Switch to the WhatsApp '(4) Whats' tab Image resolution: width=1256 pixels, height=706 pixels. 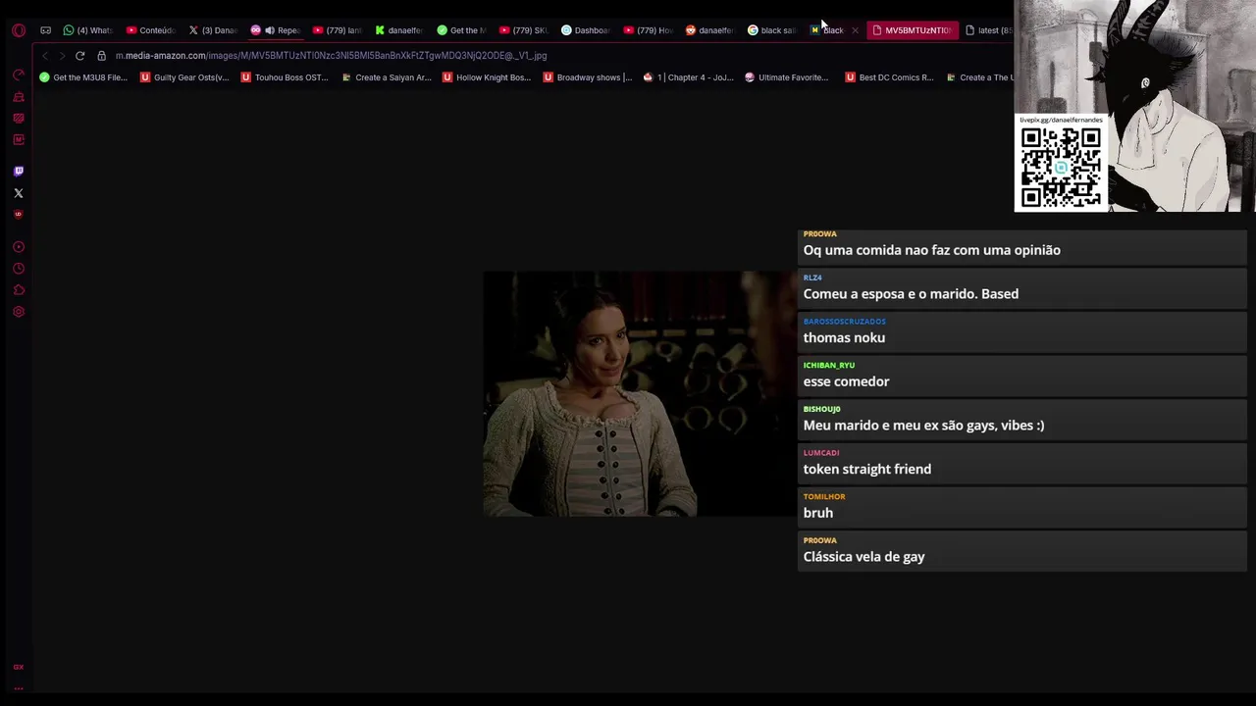tap(87, 30)
